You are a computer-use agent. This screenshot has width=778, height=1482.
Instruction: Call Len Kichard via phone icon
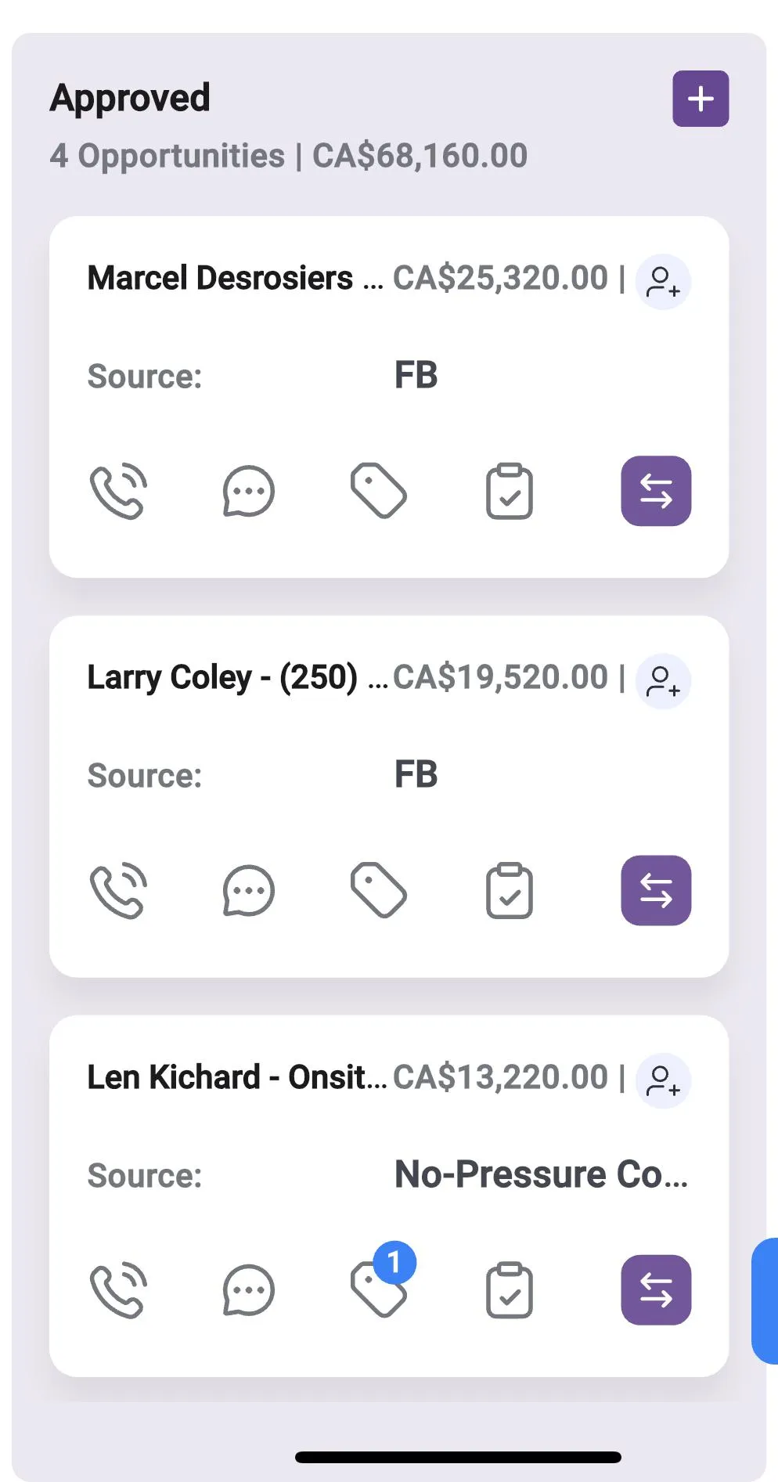118,1291
